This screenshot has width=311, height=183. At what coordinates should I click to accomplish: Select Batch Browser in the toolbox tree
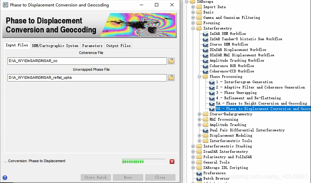coord(216,178)
